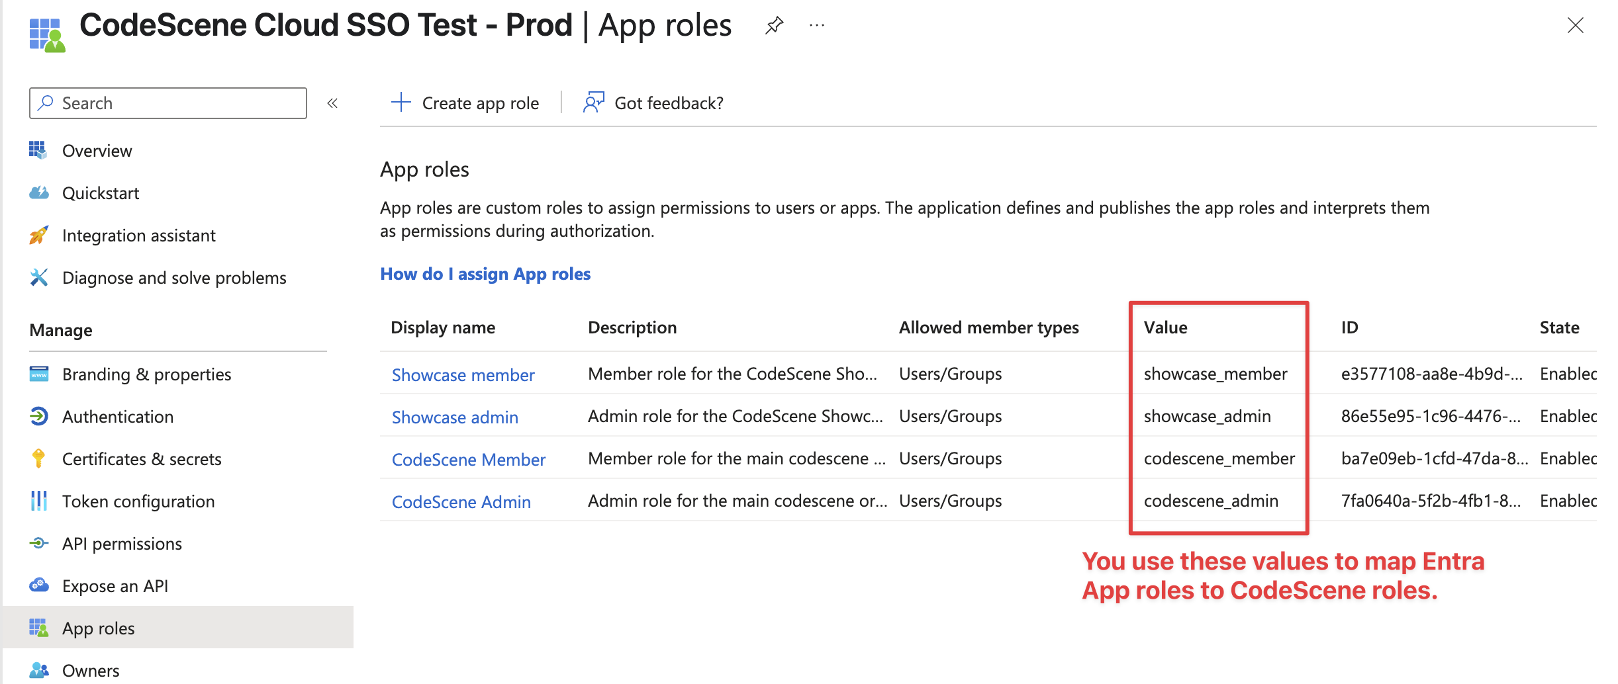Open the Owners people icon
Viewport: 1618px width, 684px height.
tap(39, 669)
